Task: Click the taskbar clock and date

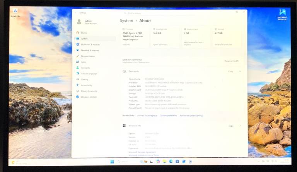Action: [285, 162]
